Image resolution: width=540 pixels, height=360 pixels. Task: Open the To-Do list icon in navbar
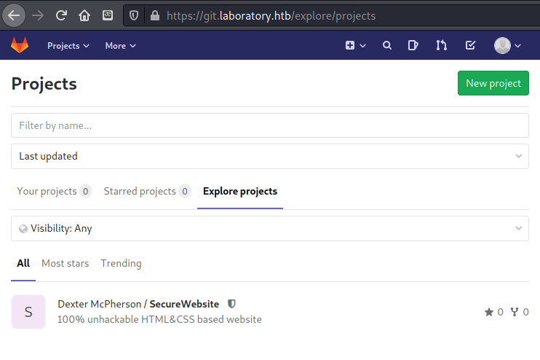(470, 45)
